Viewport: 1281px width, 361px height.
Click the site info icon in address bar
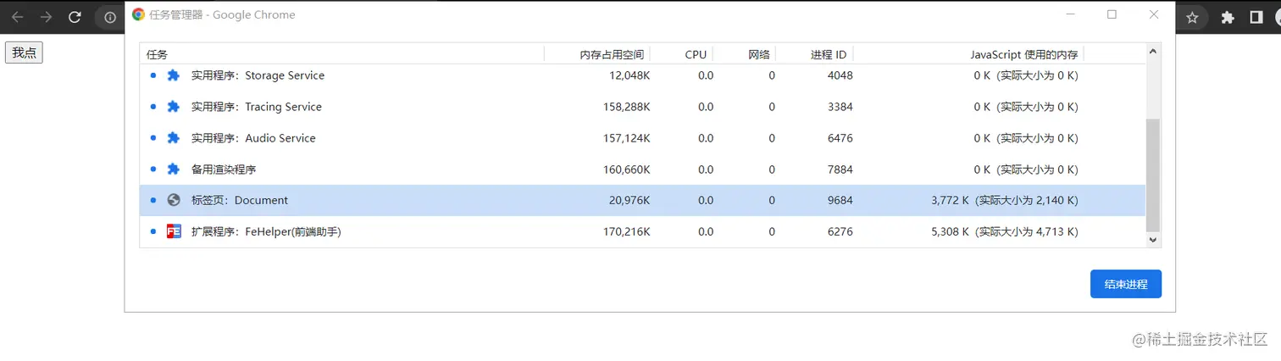tap(110, 17)
